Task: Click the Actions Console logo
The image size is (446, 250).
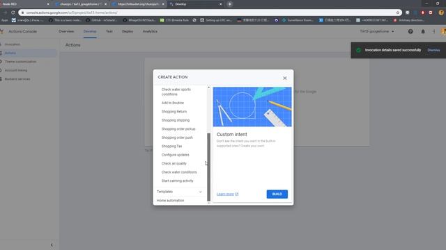Action: click(x=2, y=31)
